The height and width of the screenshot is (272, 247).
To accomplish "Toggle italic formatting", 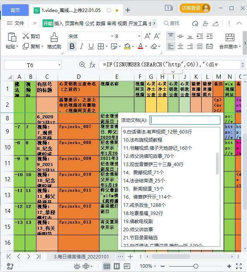I will [82, 46].
